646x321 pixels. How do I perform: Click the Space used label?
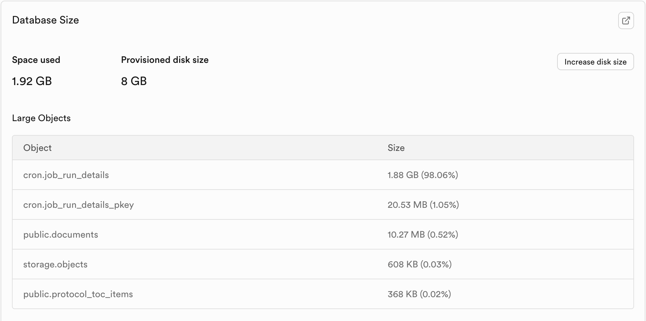point(36,60)
